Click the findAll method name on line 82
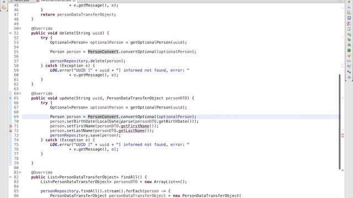This screenshot has height=198, width=353. click(129, 177)
